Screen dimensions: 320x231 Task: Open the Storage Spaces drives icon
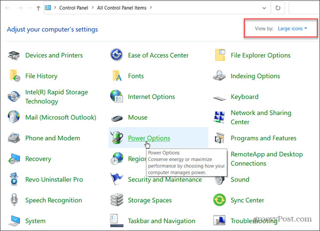pos(117,200)
